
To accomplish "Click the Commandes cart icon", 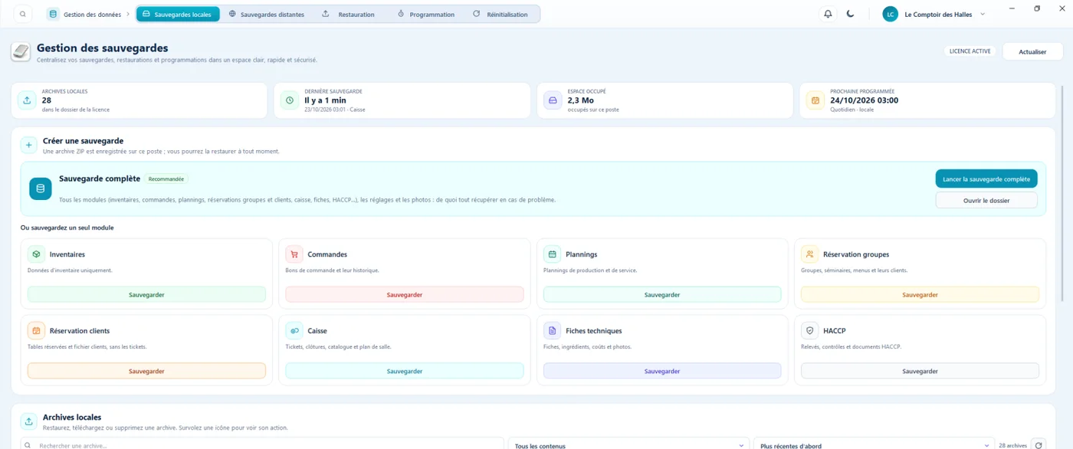I will point(294,254).
